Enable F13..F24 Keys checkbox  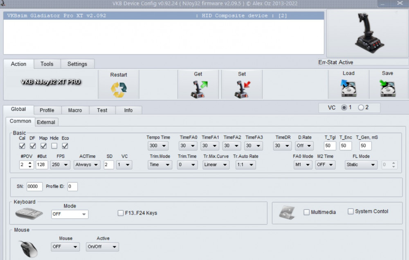click(x=121, y=213)
